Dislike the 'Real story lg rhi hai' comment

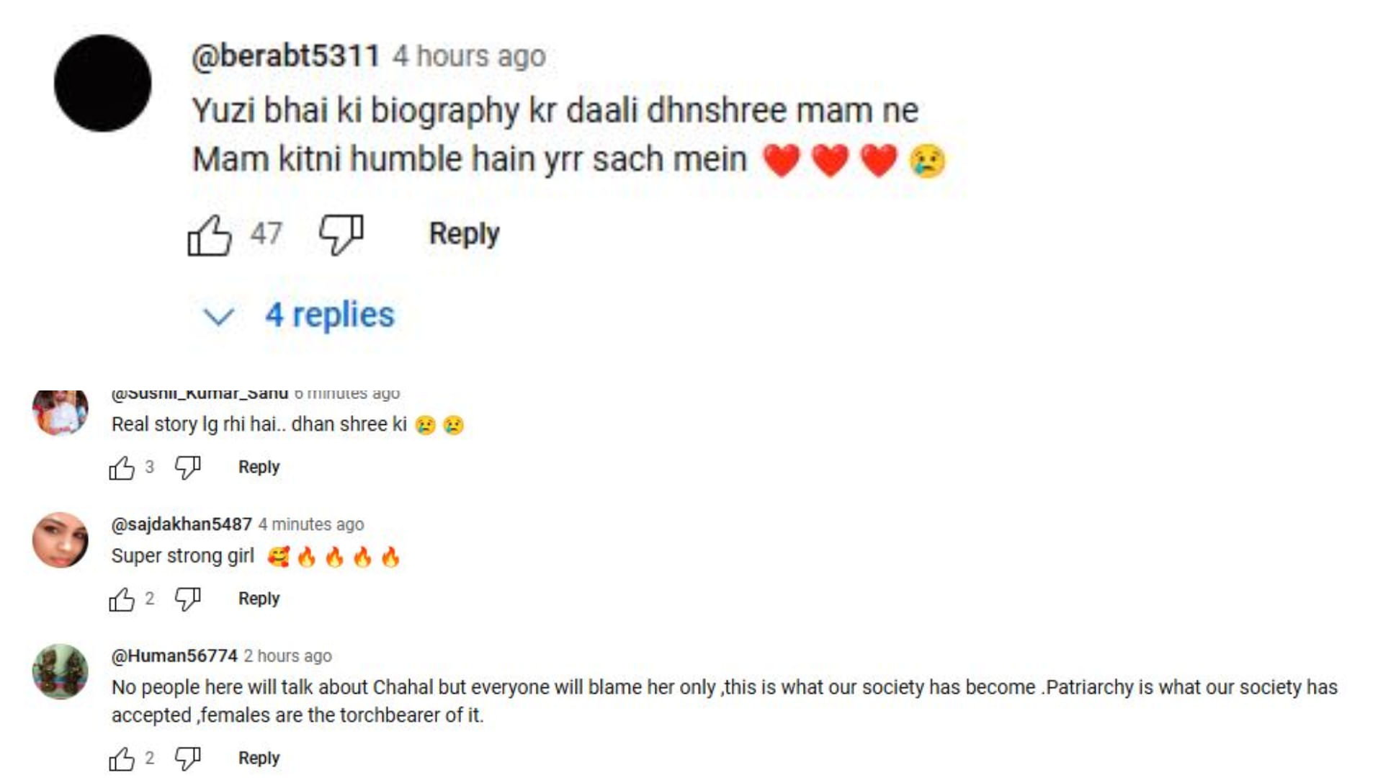(187, 468)
